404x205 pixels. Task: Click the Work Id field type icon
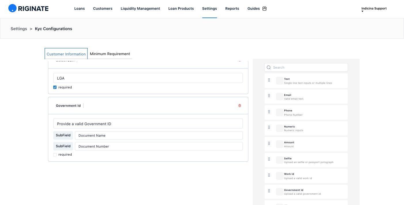pos(279,176)
